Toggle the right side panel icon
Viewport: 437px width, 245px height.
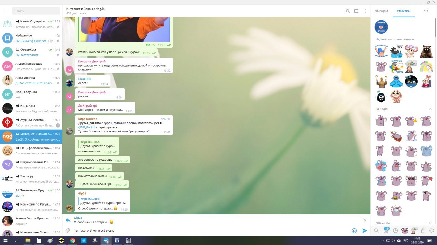pyautogui.click(x=356, y=11)
